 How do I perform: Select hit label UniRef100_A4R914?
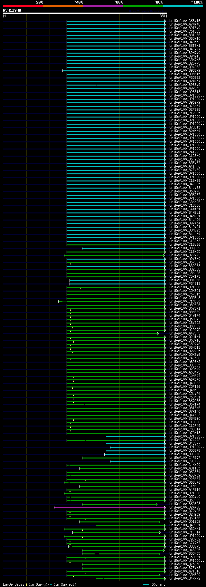point(185,490)
